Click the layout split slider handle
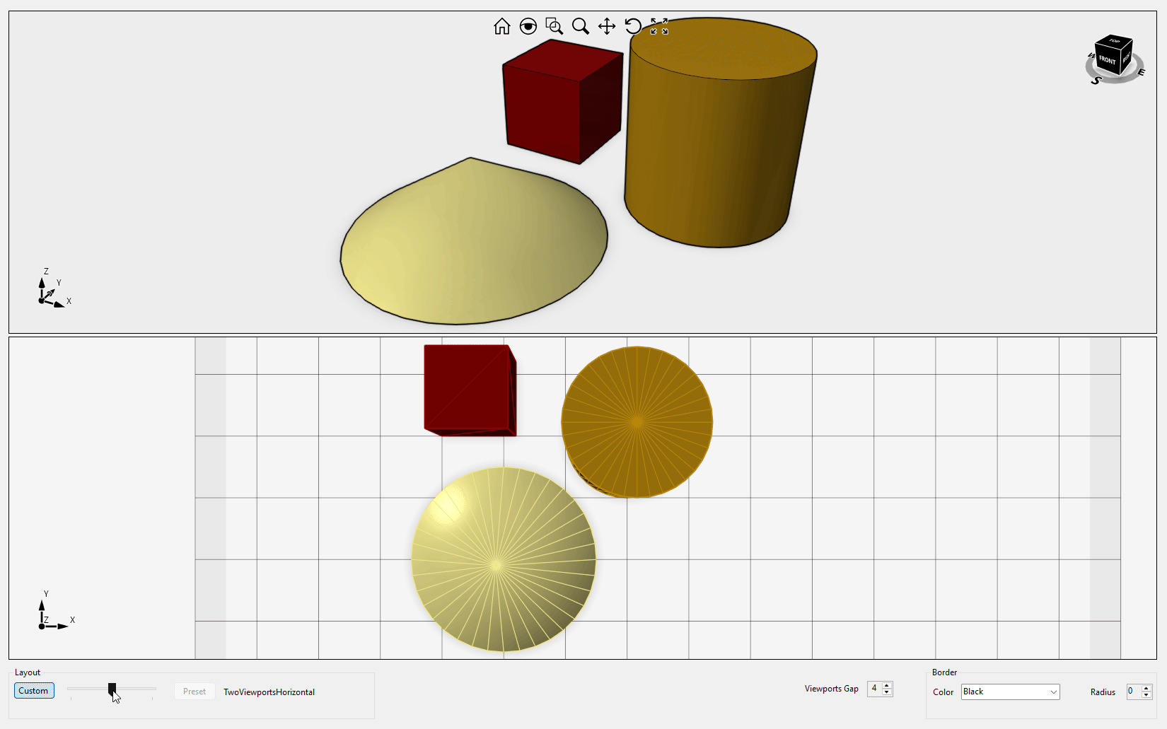The image size is (1167, 729). coord(112,688)
